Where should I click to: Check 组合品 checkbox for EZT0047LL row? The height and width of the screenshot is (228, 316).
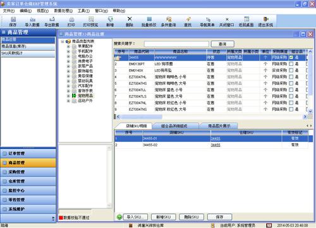click(x=291, y=90)
